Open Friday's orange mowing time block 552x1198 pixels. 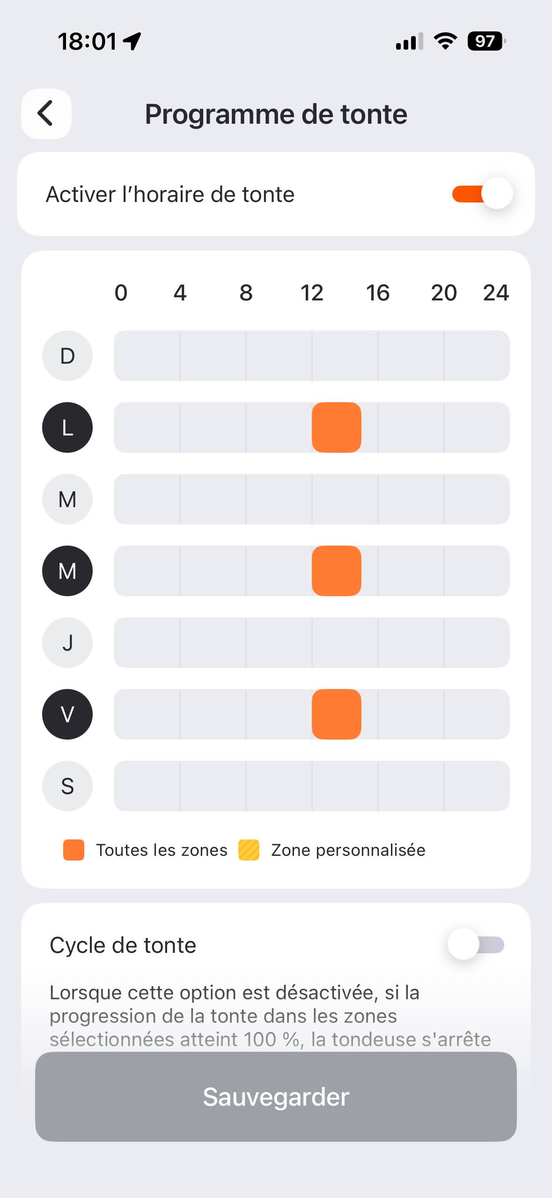tap(336, 714)
